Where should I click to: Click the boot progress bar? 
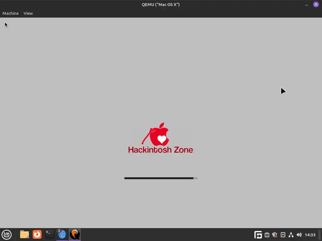(x=161, y=178)
